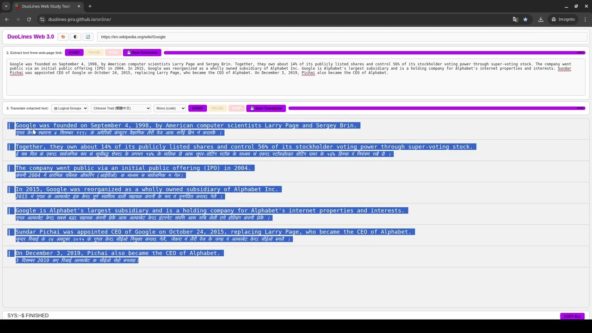592x333 pixels.
Task: Click the translated line under "Sundar Pichai was appointed"
Action: pos(153,239)
